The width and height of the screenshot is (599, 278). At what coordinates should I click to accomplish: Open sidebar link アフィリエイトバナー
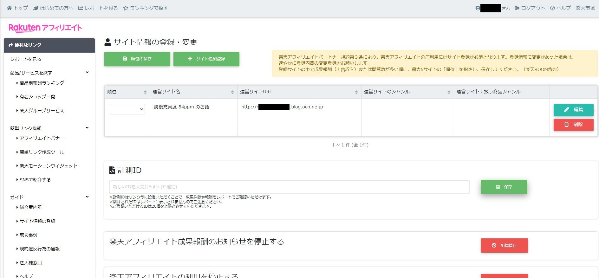(x=42, y=138)
